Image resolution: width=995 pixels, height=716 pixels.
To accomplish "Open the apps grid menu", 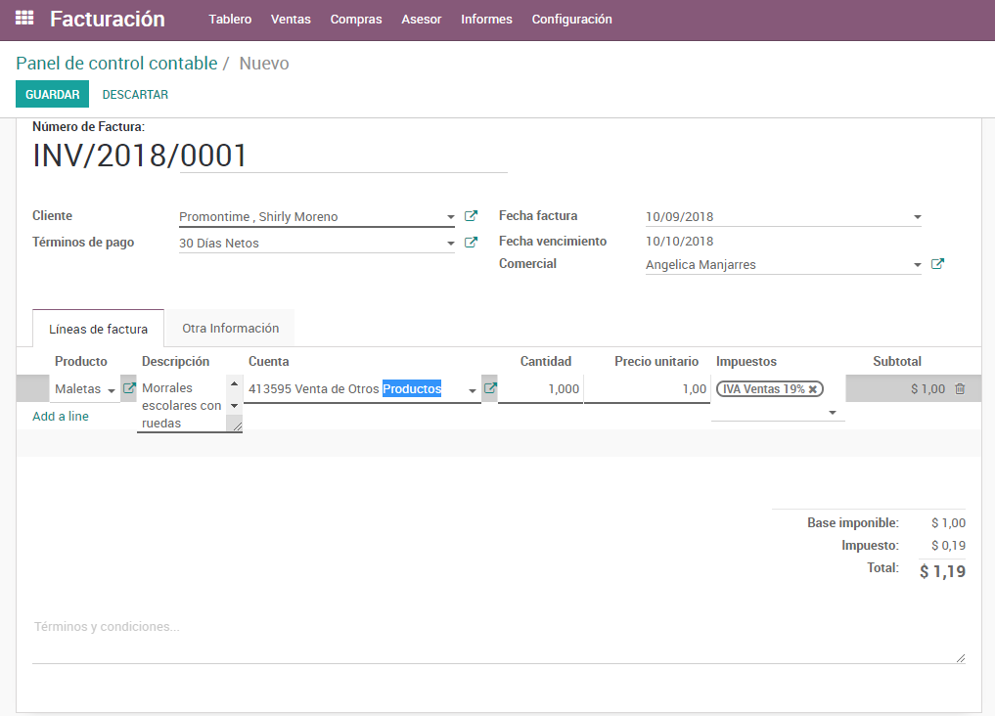I will tap(24, 19).
